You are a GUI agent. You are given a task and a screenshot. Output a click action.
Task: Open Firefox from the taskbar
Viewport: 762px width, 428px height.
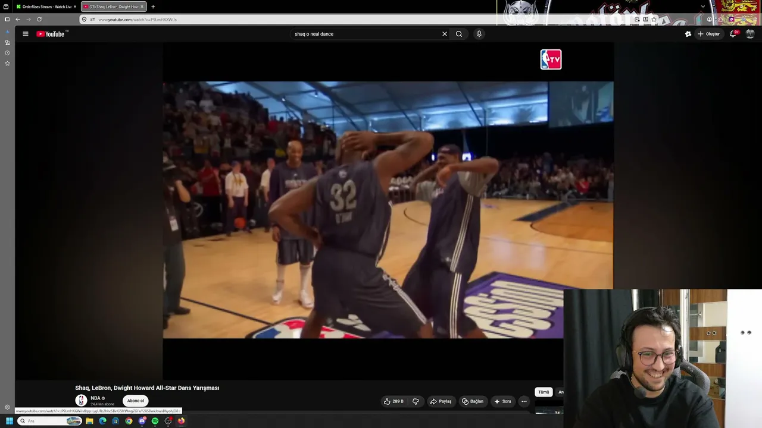point(181,421)
